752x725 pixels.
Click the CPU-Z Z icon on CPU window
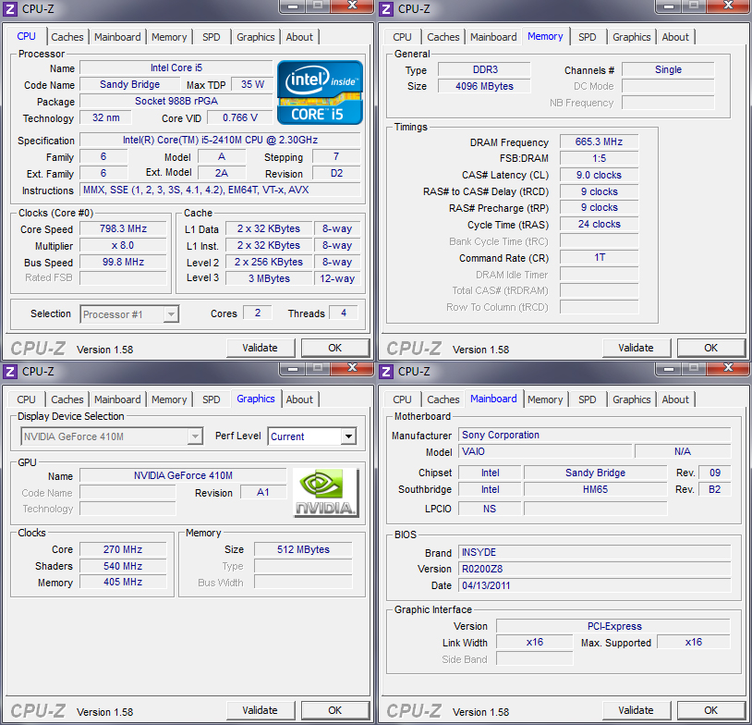tap(10, 8)
